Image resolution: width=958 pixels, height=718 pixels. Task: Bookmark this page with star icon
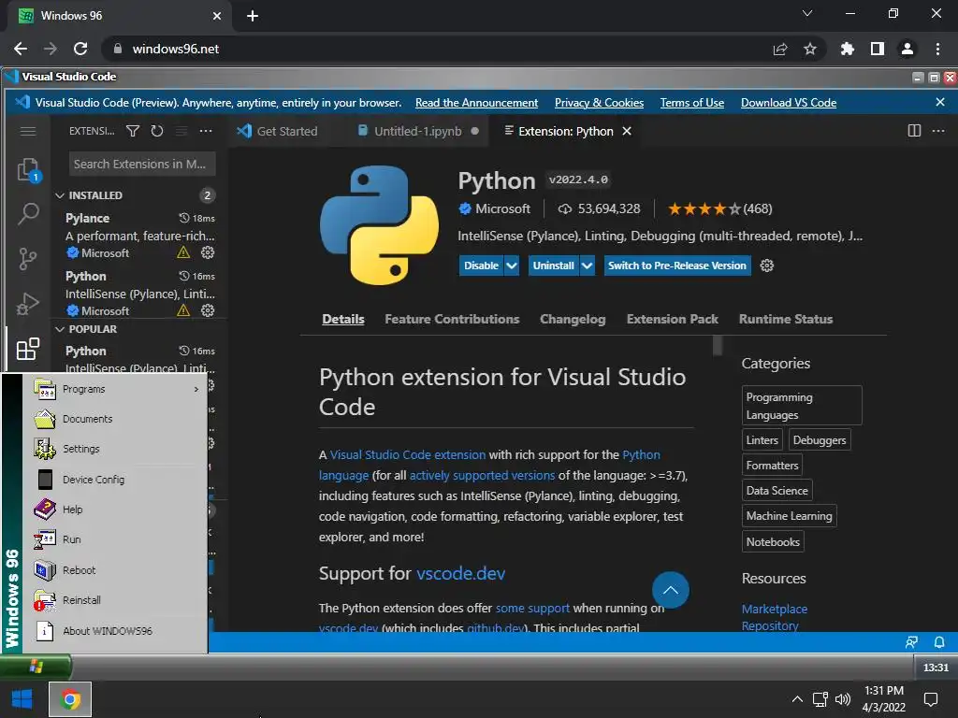tap(810, 49)
